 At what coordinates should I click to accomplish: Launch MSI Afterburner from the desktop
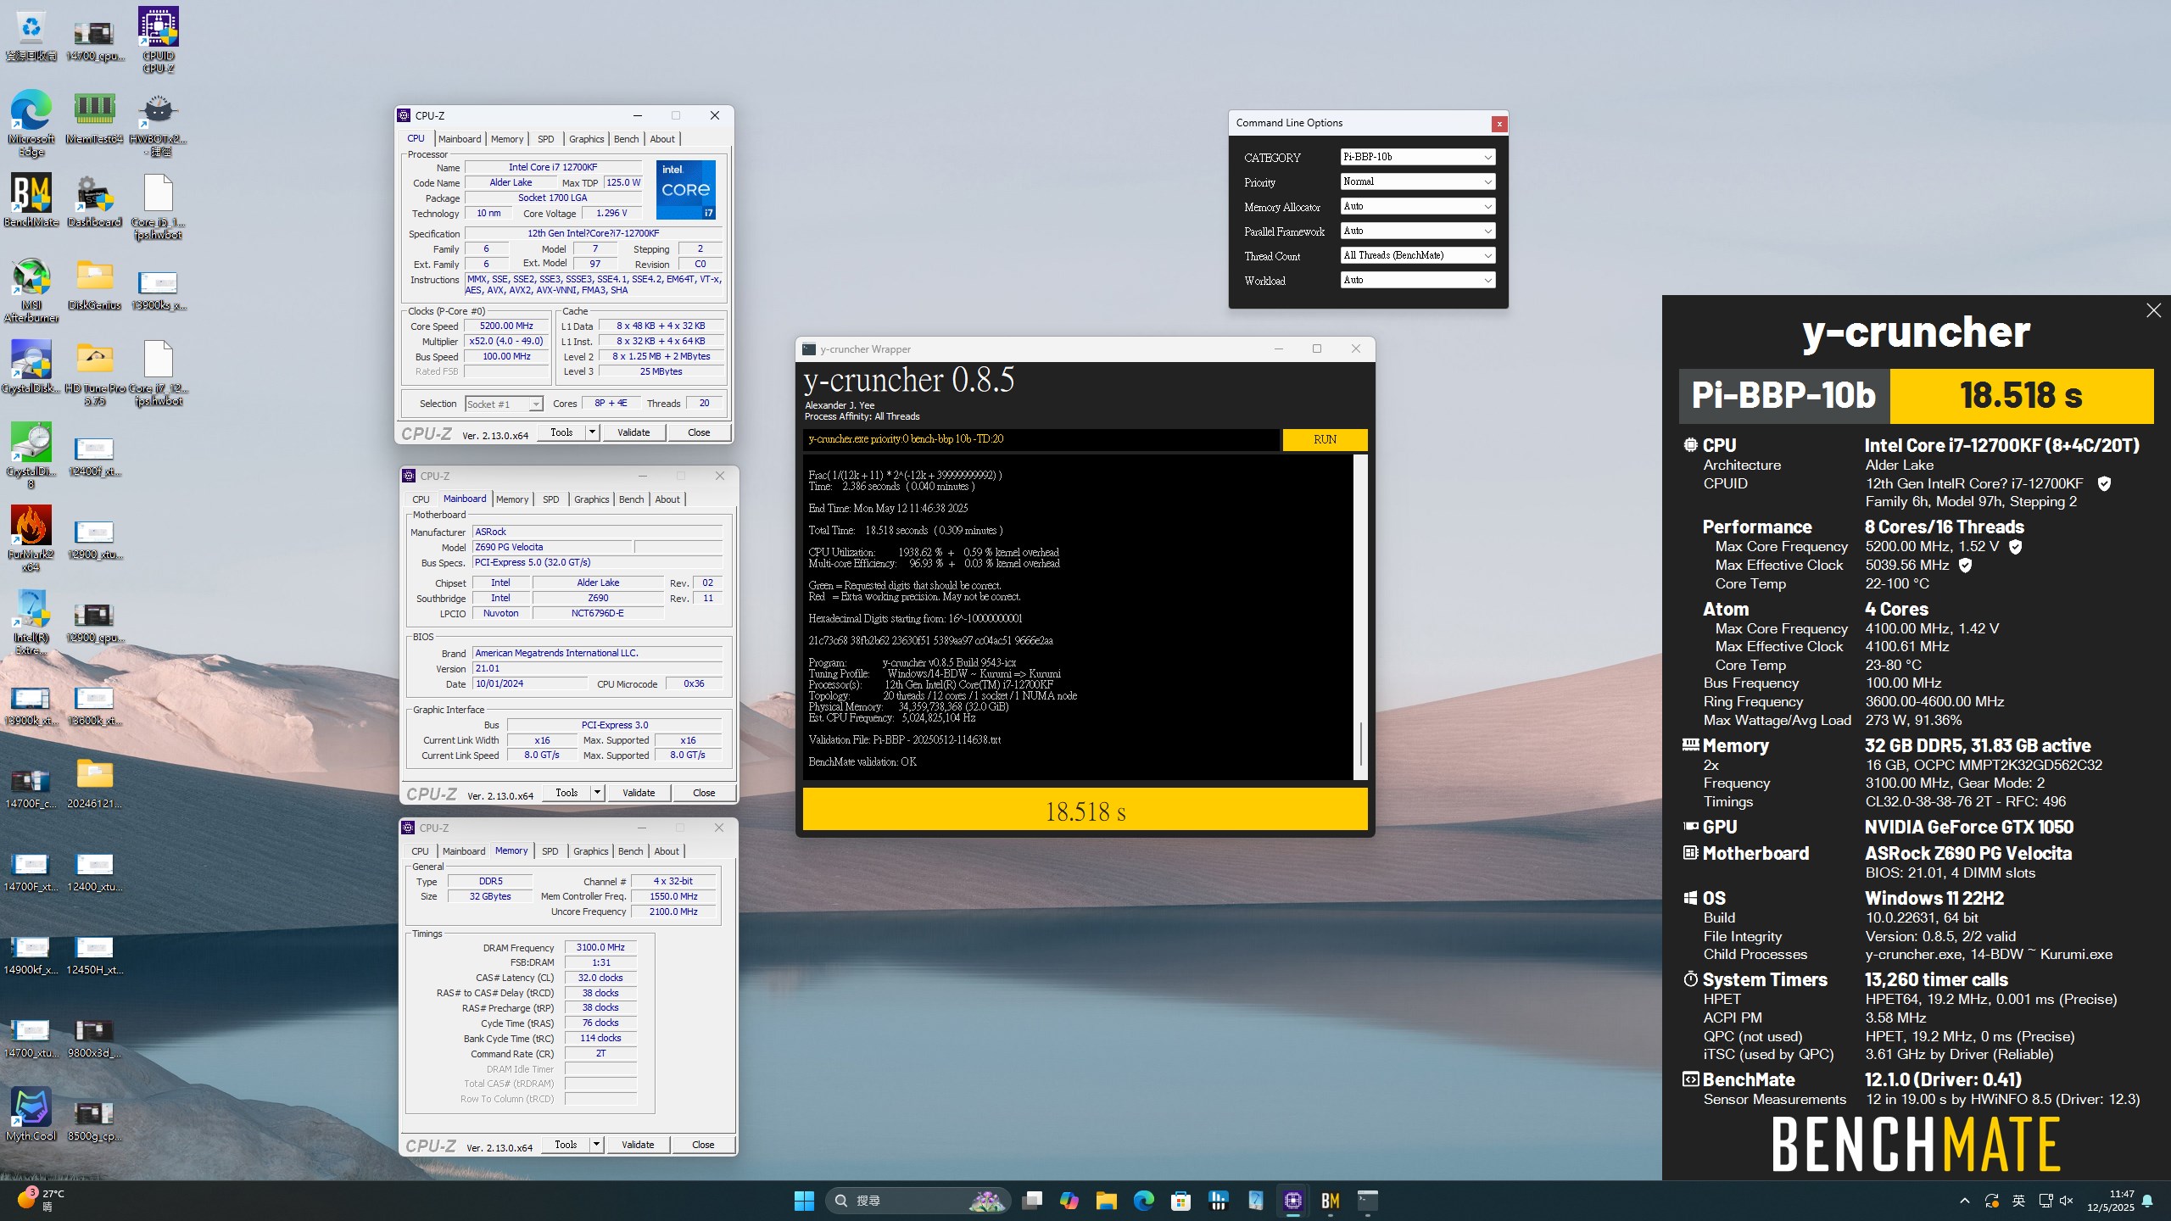31,290
